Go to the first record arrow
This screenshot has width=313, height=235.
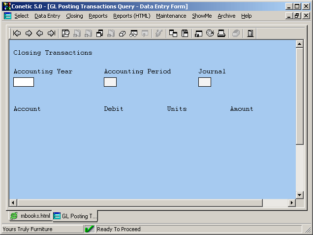(x=17, y=34)
